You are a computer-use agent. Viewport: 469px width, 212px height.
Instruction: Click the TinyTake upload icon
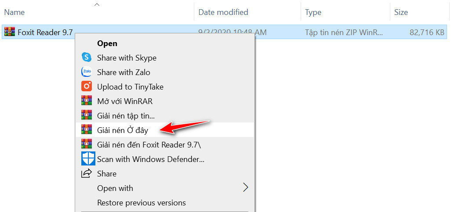87,86
